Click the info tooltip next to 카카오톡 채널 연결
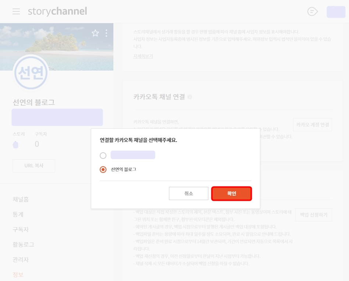Image resolution: width=349 pixels, height=281 pixels. [x=189, y=97]
